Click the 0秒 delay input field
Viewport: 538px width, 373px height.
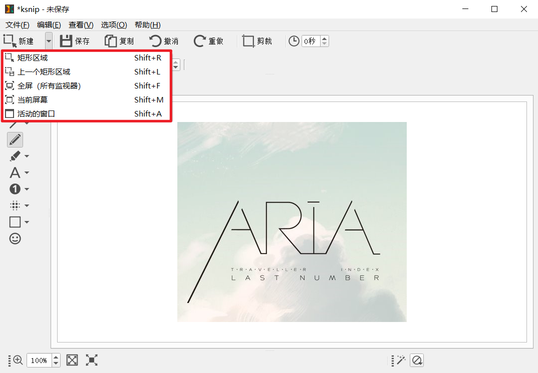tap(311, 41)
